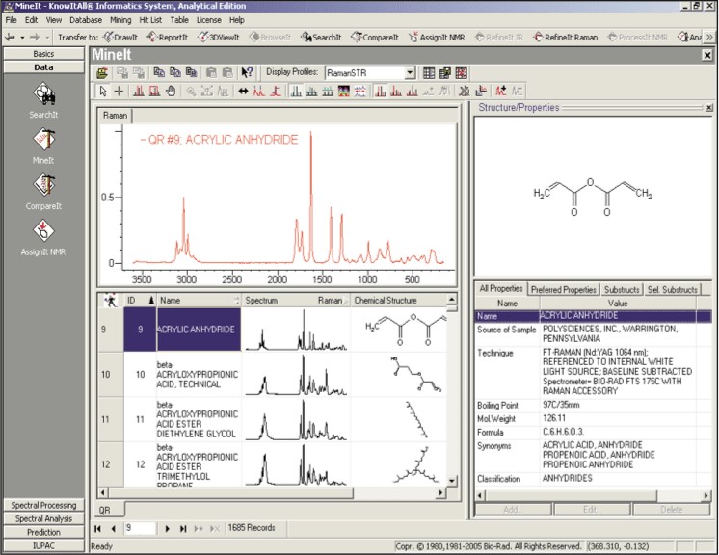Switch to the Substructs tab
This screenshot has width=719, height=555.
pyautogui.click(x=622, y=290)
